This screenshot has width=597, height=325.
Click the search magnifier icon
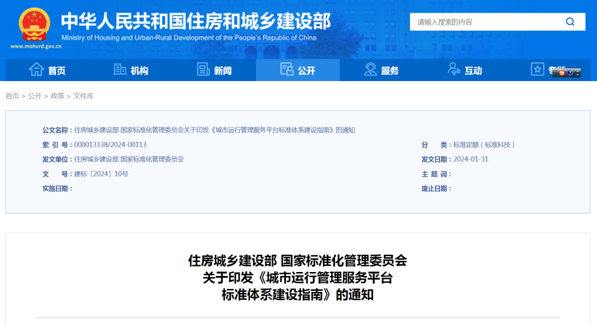pos(570,22)
